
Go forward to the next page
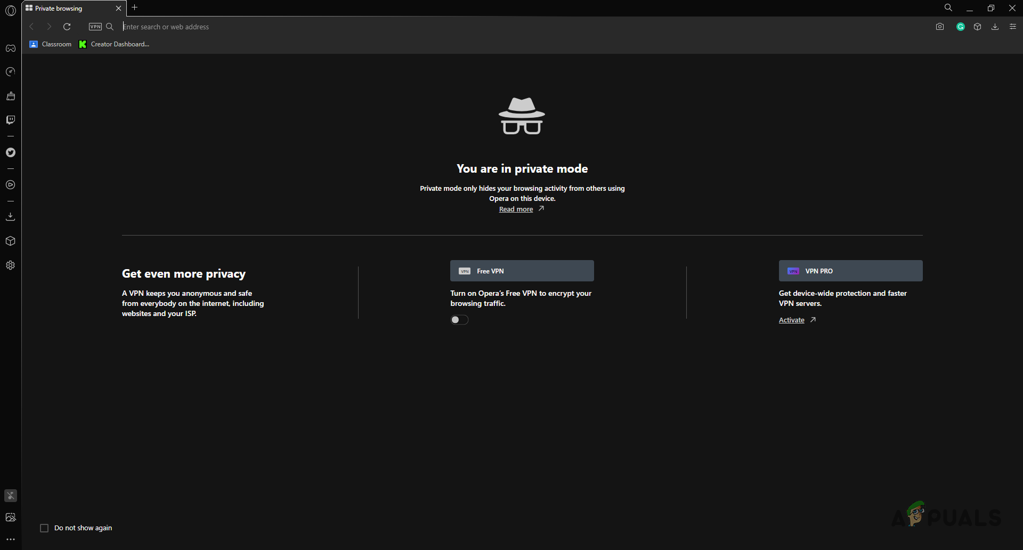(x=49, y=27)
